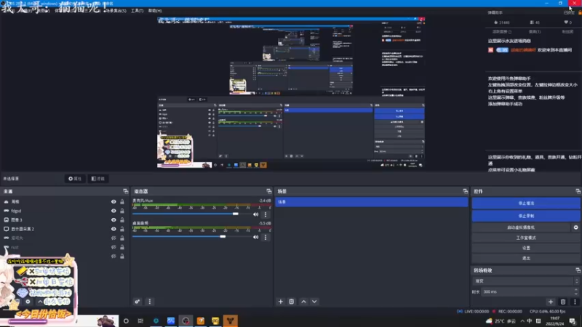The width and height of the screenshot is (582, 327).
Task: Open scene transition options dots
Action: 575,302
